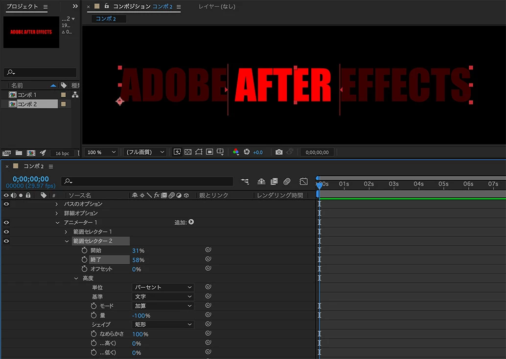Expand 詳細オプション group

click(57, 213)
